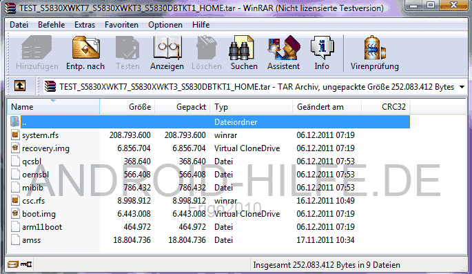472x274 pixels.
Task: Go up one folder level arrow
Action: [x=20, y=86]
